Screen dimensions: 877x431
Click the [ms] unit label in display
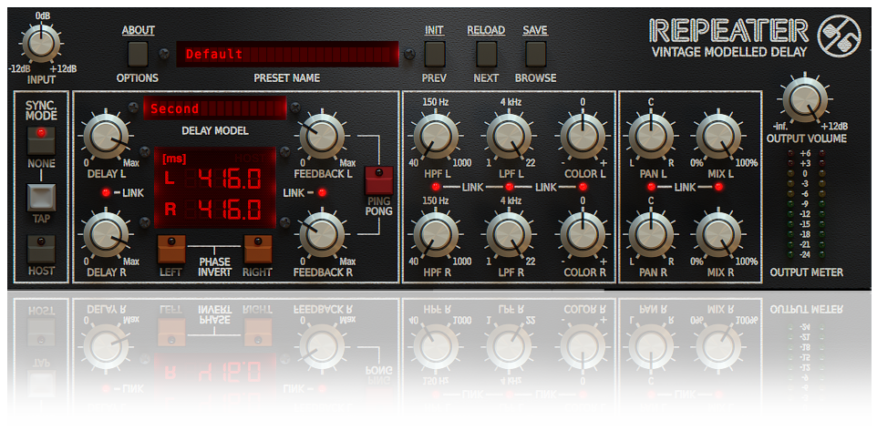coord(174,159)
